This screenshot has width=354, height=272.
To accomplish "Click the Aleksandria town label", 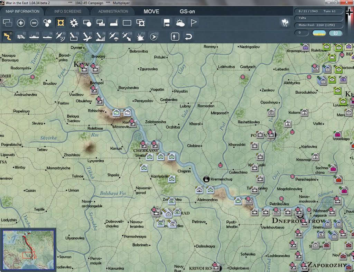I will 207,200.
